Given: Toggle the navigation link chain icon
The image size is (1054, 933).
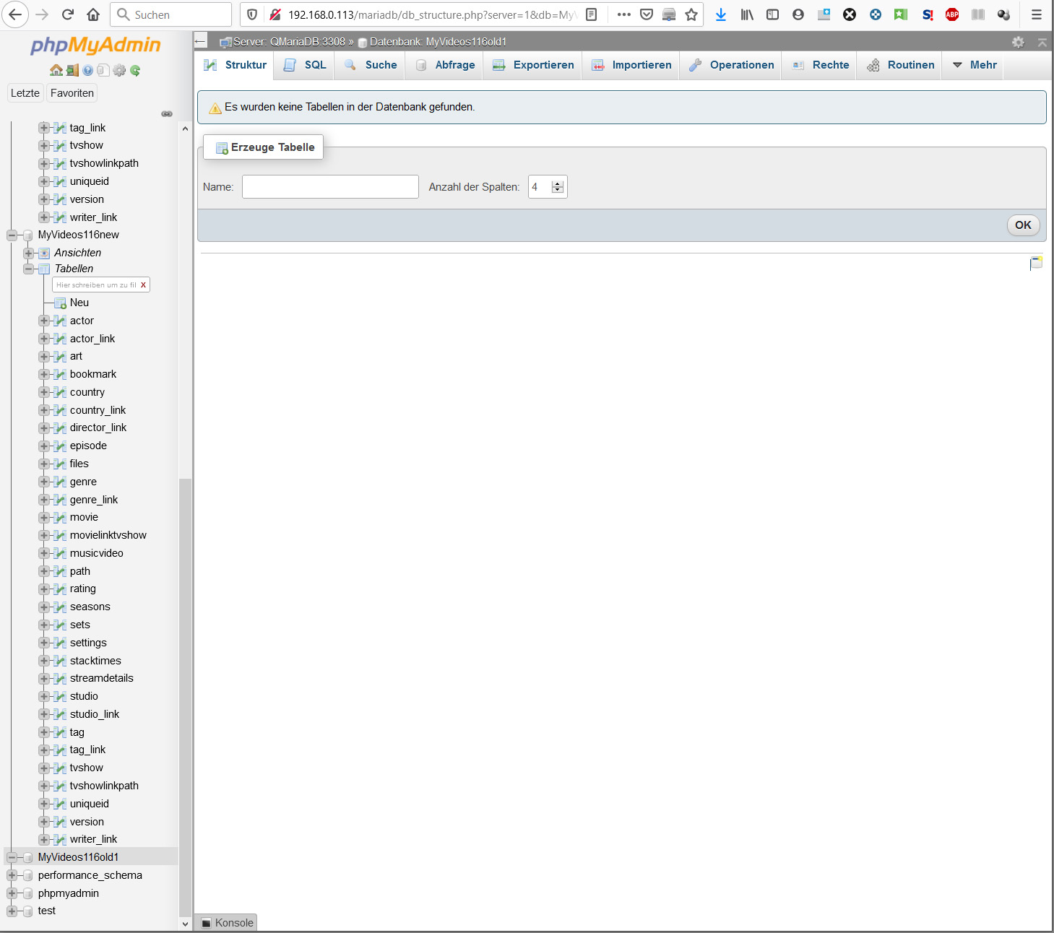Looking at the screenshot, I should [167, 114].
